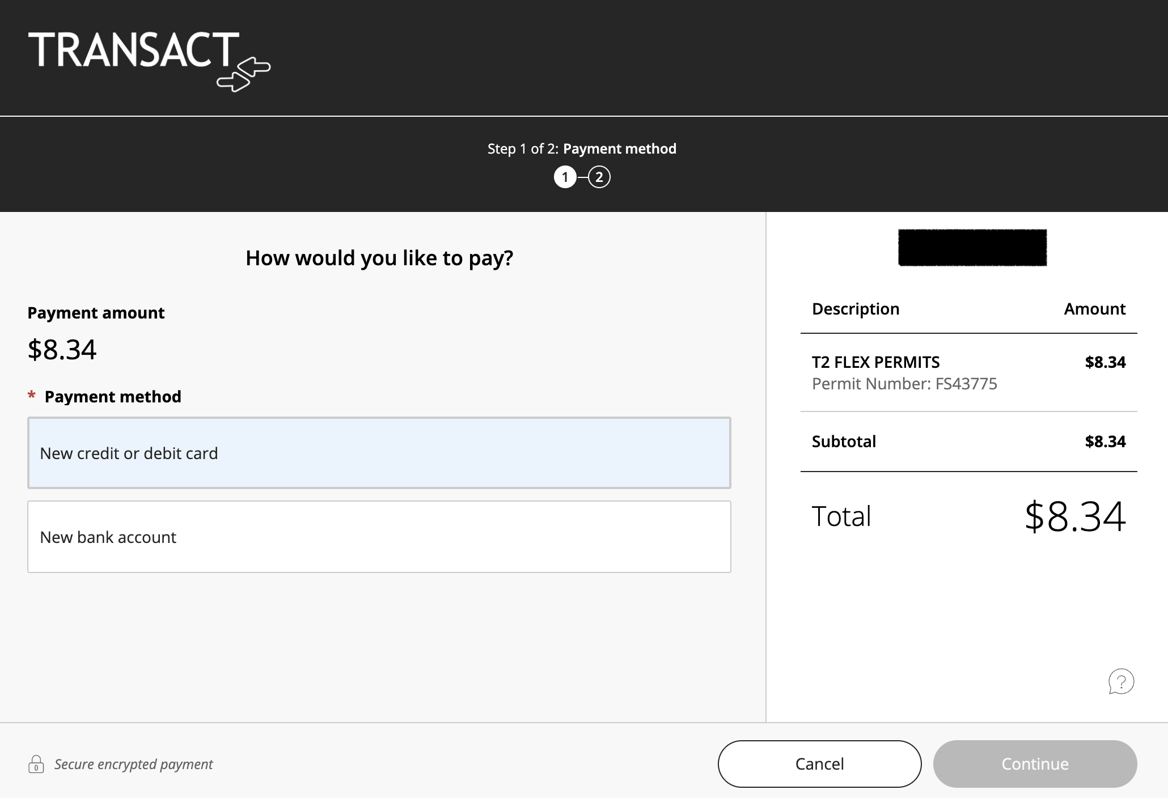Click the step 1 circle indicator
Screen dimensions: 1168x798
565,177
